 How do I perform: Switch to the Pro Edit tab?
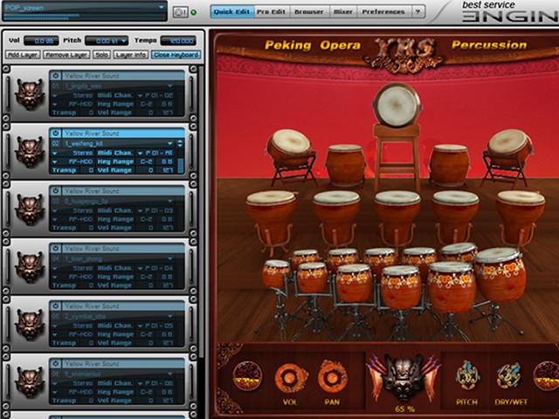pos(270,11)
